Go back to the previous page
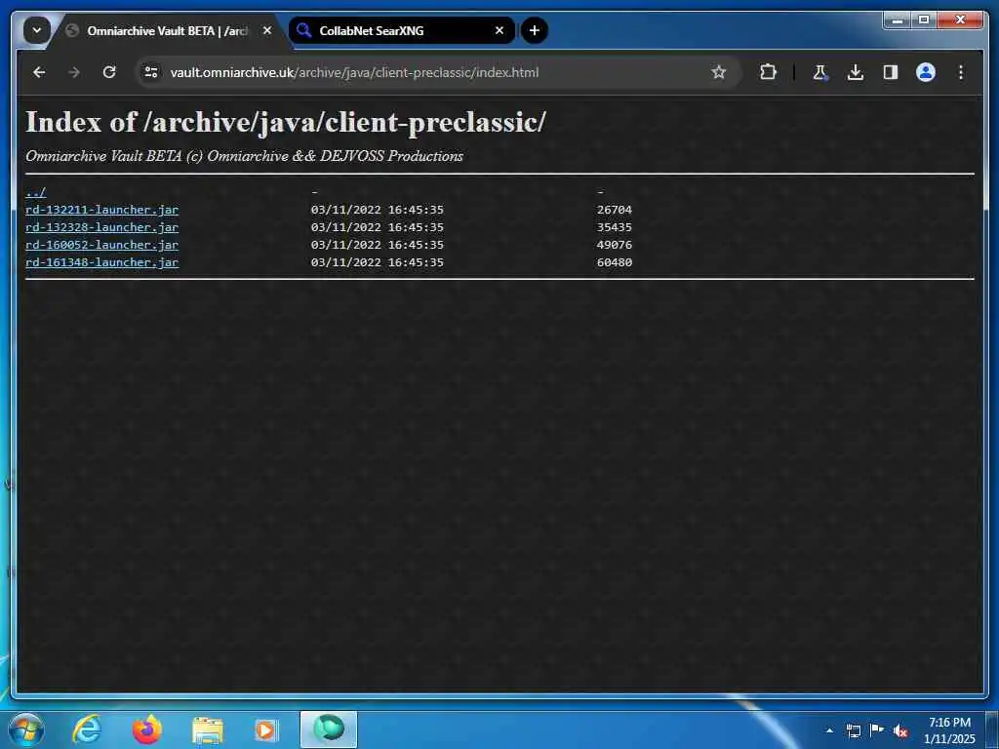Screen dimensions: 999x749 pyautogui.click(x=39, y=72)
